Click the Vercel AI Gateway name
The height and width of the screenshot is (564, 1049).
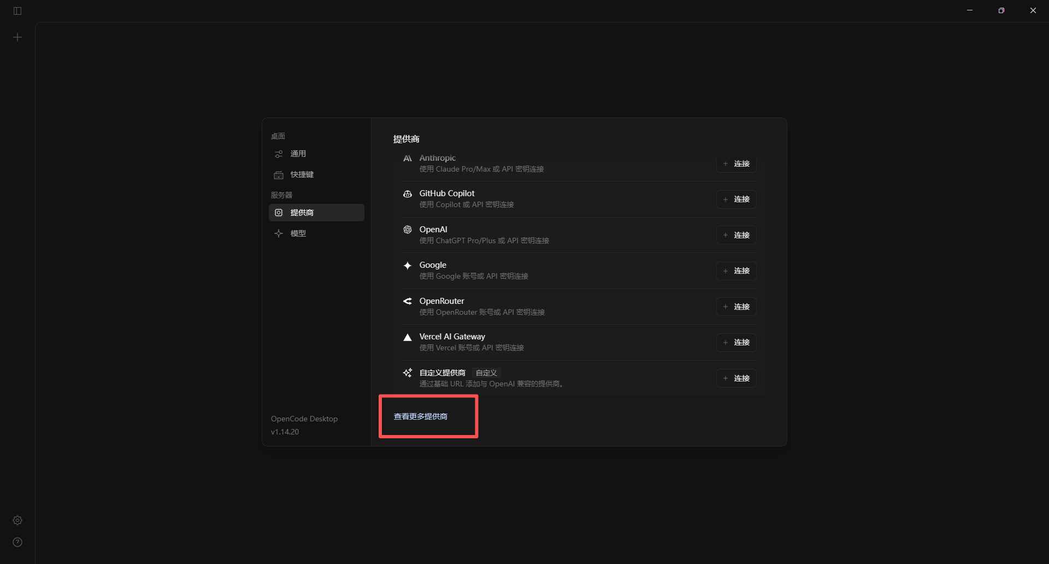click(452, 337)
